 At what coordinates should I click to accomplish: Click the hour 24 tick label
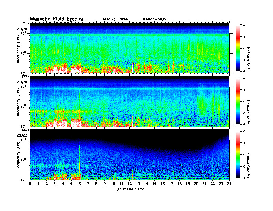point(229,184)
